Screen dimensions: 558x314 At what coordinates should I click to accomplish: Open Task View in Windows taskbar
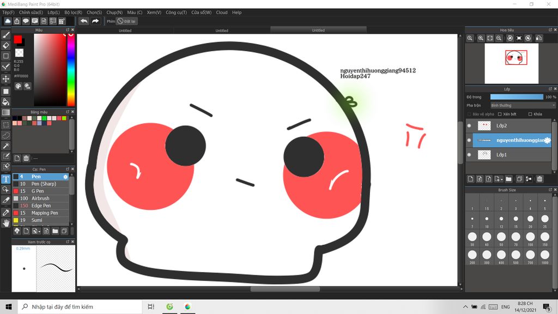tap(151, 306)
